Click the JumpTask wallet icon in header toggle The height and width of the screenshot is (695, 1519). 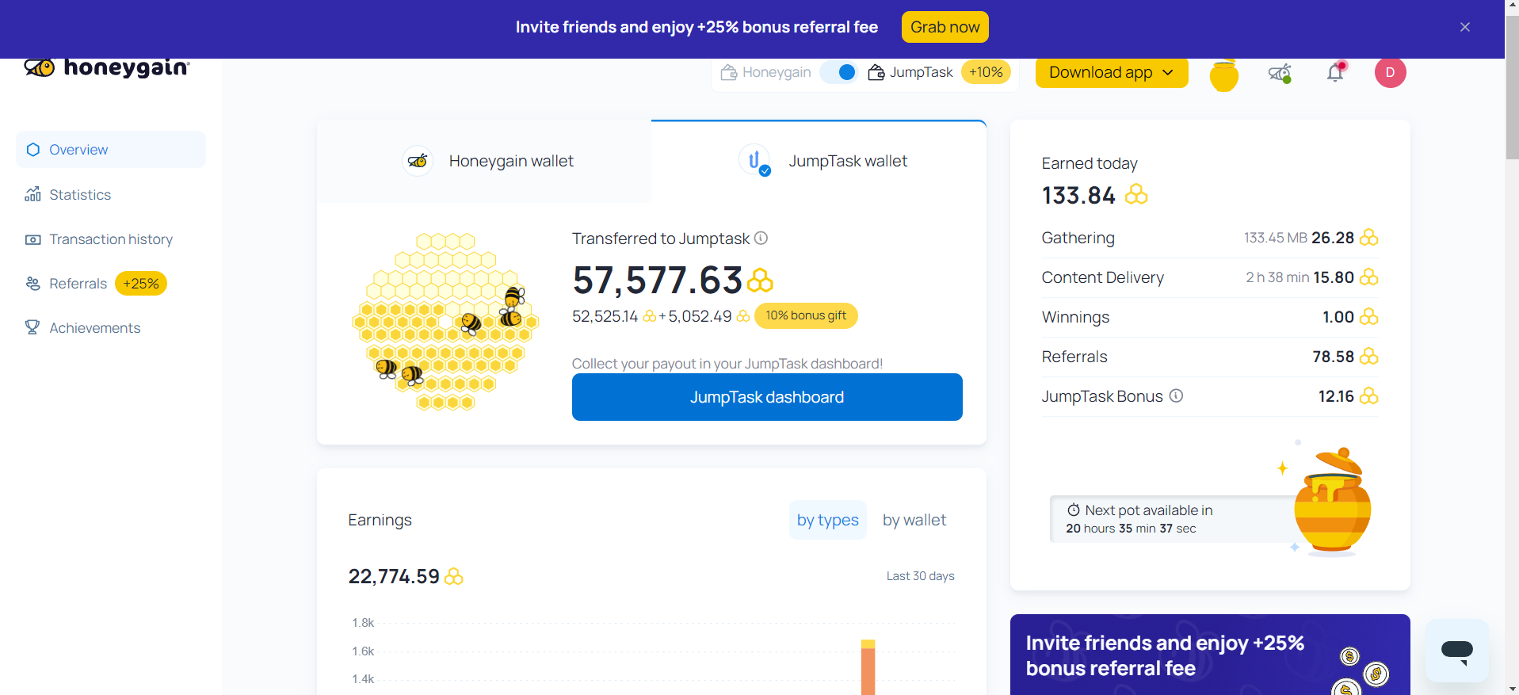click(876, 72)
